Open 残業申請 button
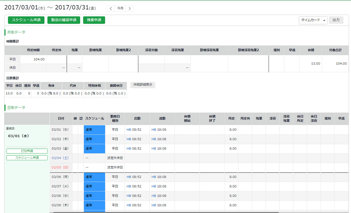The height and width of the screenshot is (213, 351). [x=94, y=20]
